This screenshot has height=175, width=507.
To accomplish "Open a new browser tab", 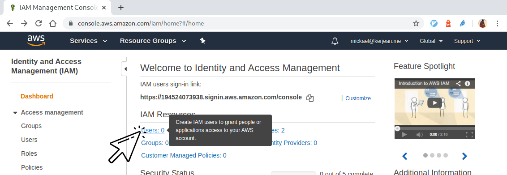I will click(x=120, y=8).
